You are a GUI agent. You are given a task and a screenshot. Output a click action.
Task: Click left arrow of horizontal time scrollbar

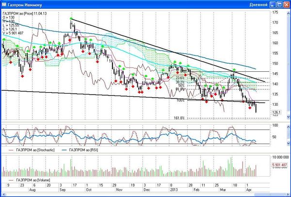click(3, 195)
